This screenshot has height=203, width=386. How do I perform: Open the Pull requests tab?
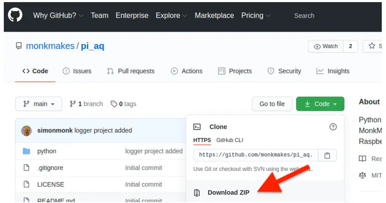[131, 71]
